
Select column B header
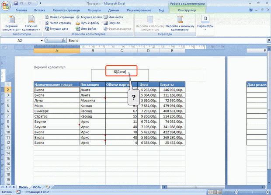[x=93, y=51]
